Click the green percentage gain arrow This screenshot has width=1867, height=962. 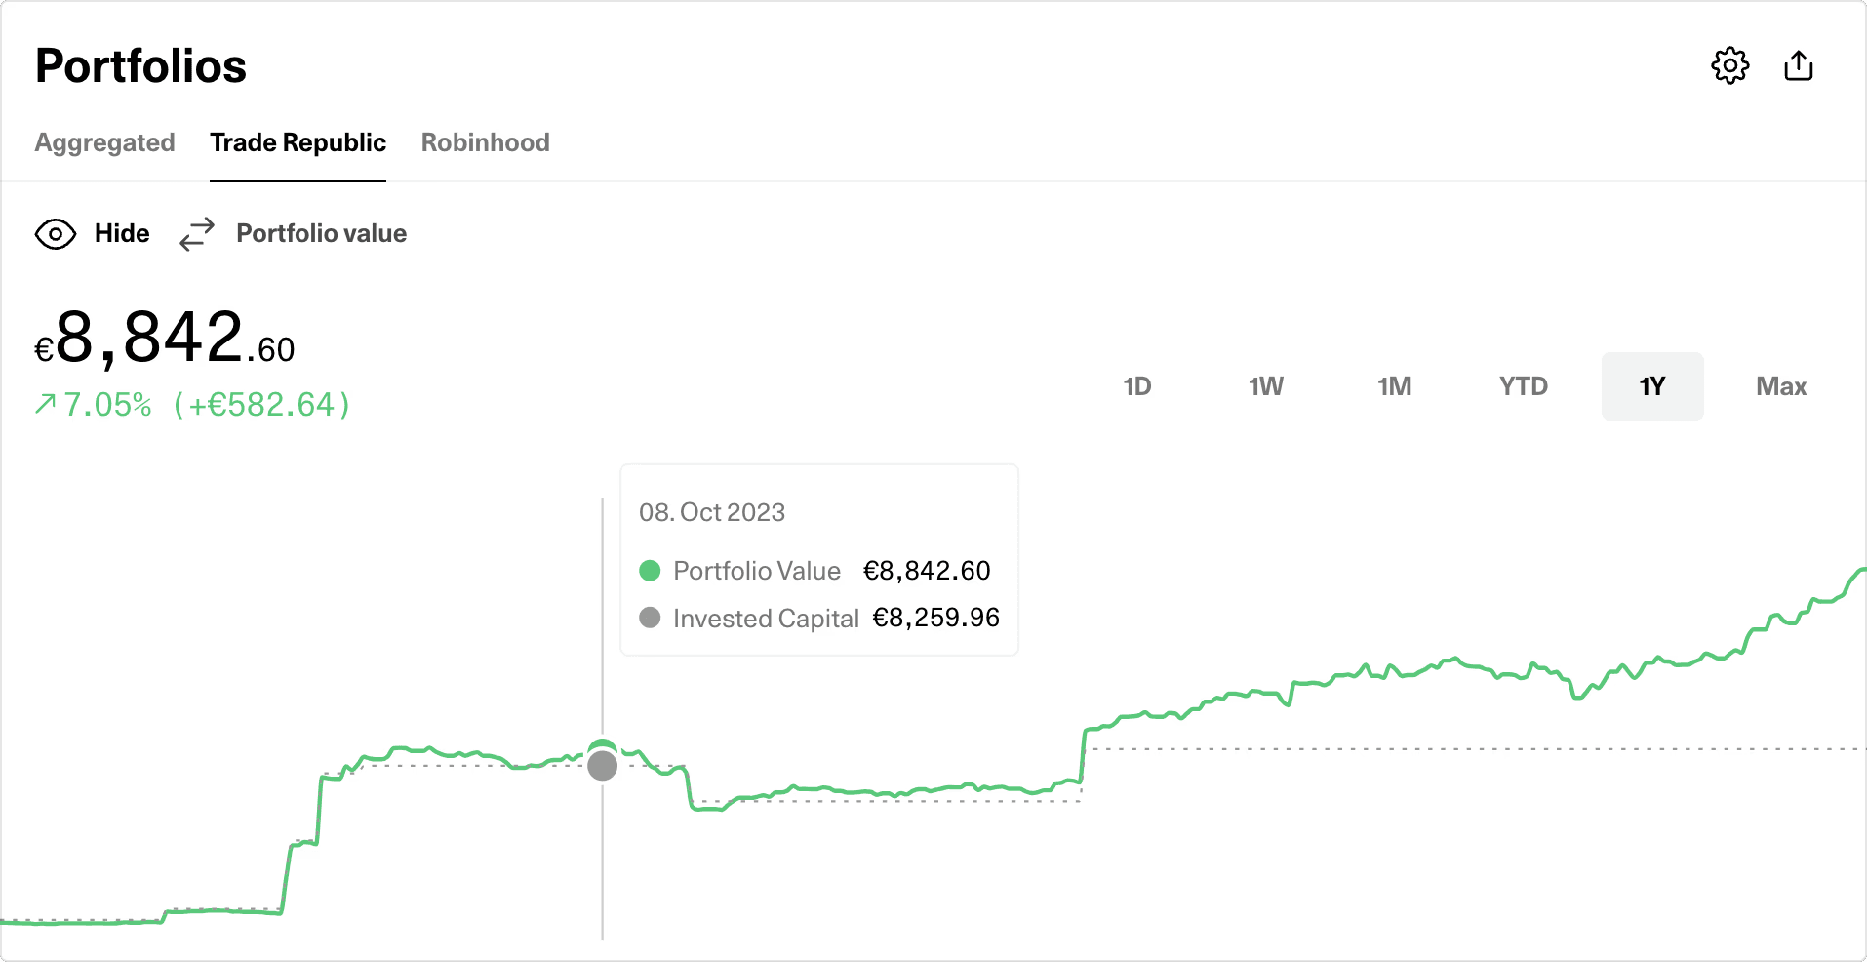(45, 404)
